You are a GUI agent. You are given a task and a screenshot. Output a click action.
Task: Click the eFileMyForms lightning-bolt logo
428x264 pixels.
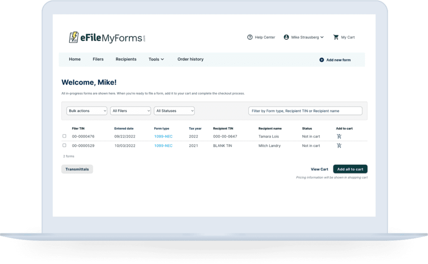click(x=74, y=37)
